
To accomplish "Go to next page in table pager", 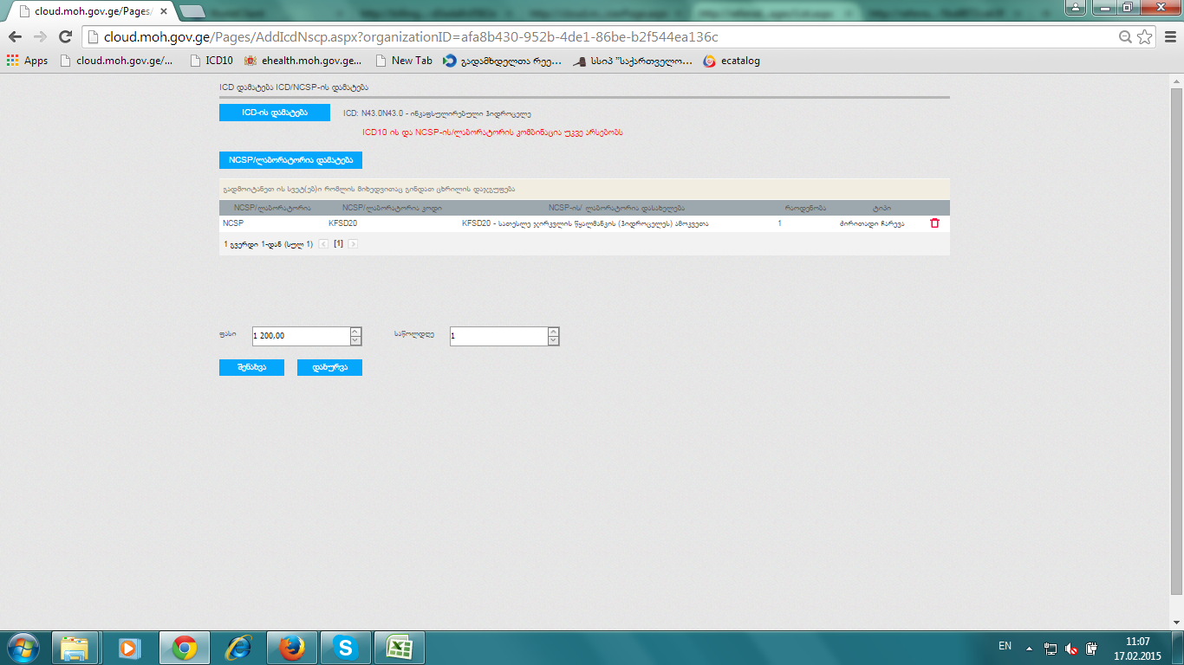I will pos(353,244).
